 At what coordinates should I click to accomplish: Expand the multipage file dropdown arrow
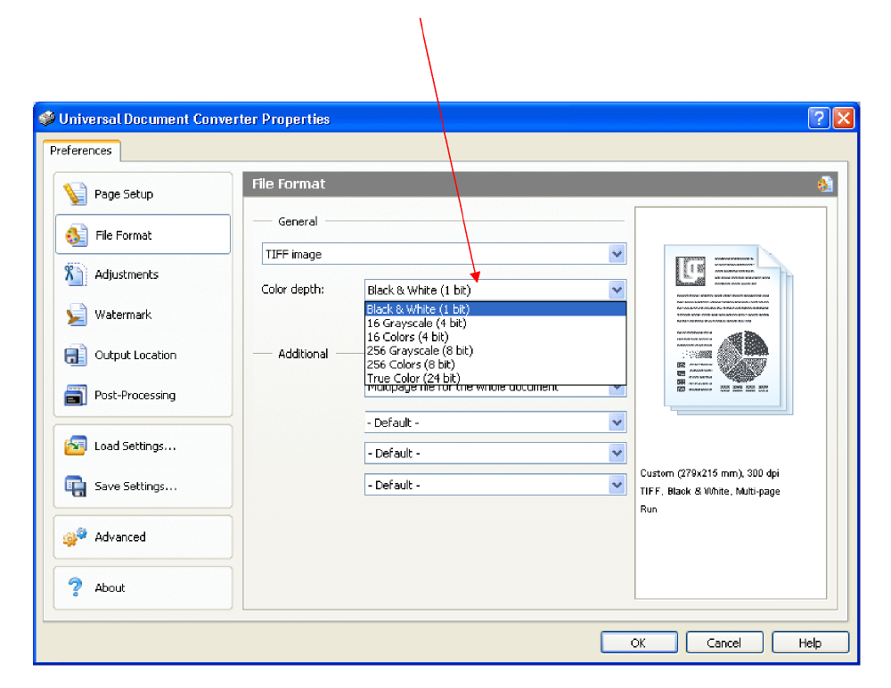[x=617, y=390]
